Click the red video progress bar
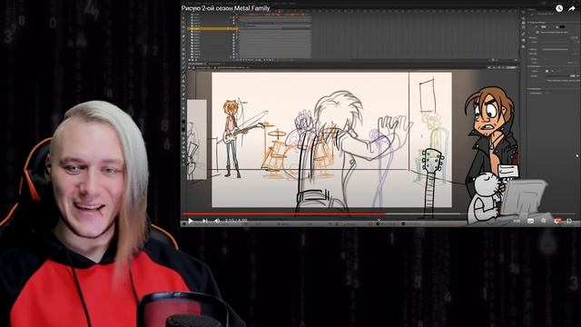581x327 pixels. tap(283, 214)
